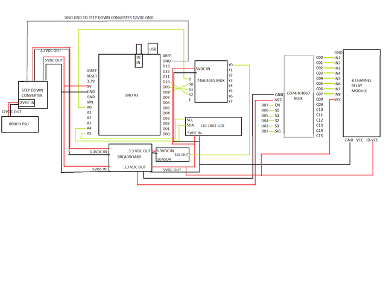Select the D08 pin label
The image size is (386, 289).
click(x=166, y=92)
